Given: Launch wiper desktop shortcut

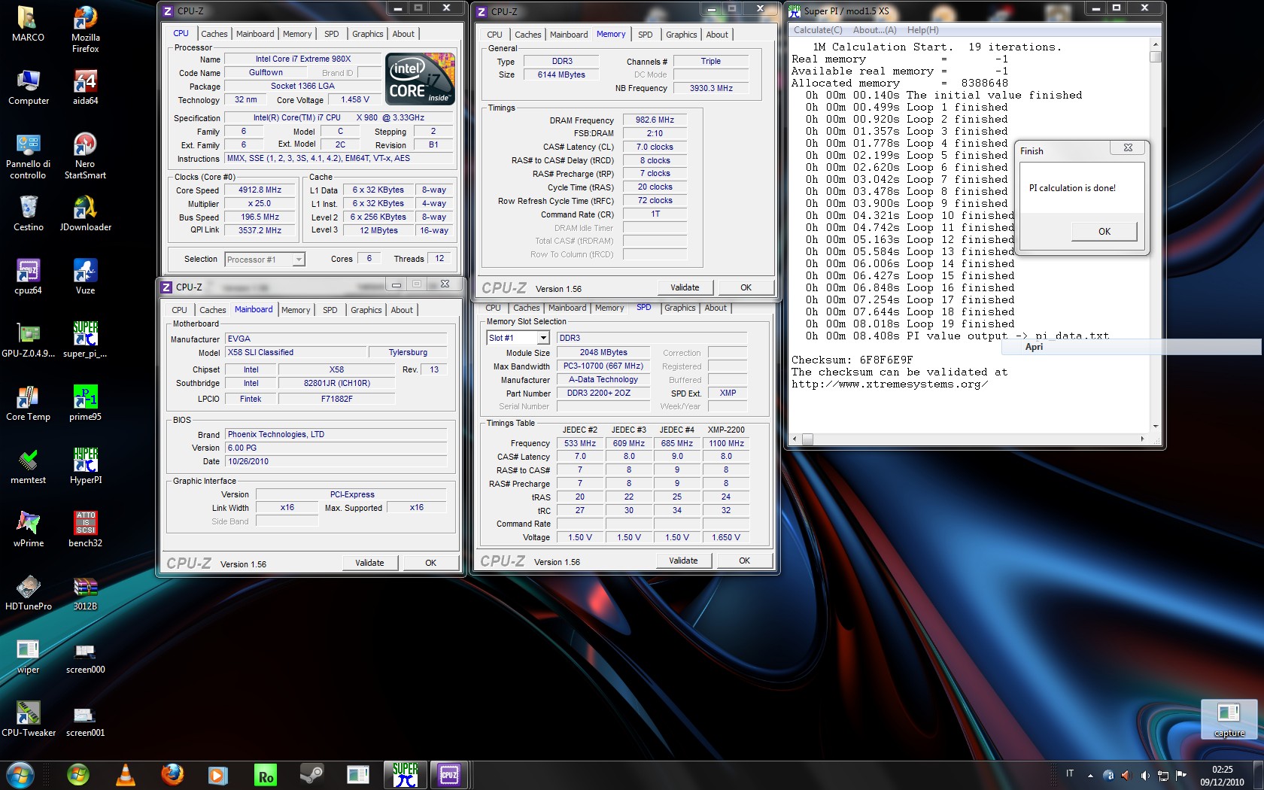Looking at the screenshot, I should point(28,655).
